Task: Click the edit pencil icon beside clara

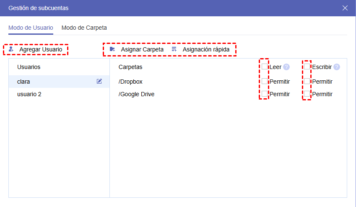Action: tap(99, 81)
